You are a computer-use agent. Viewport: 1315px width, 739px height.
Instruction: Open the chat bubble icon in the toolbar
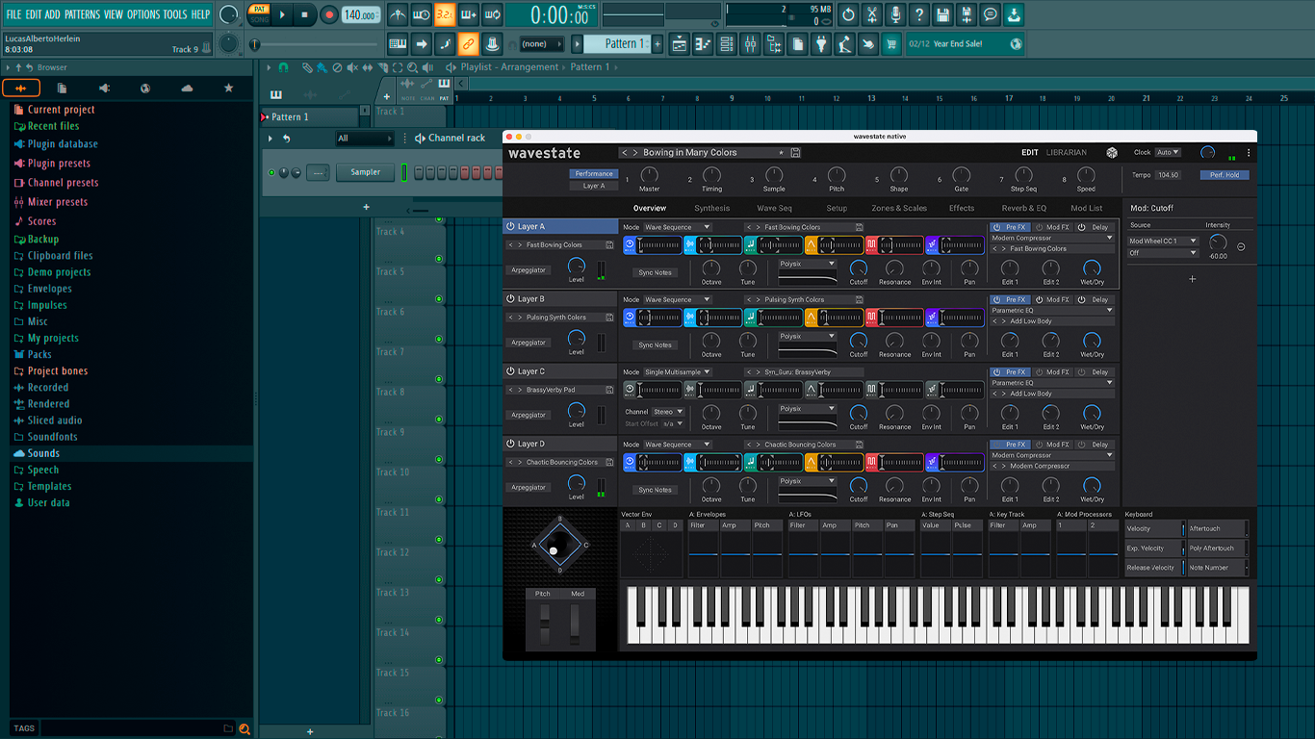991,14
